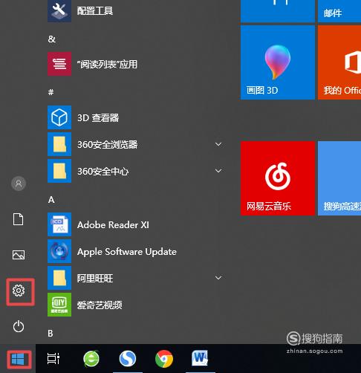Expand the 360安全中心 folder chevron
Viewport: 361px width, 373px height.
point(218,171)
